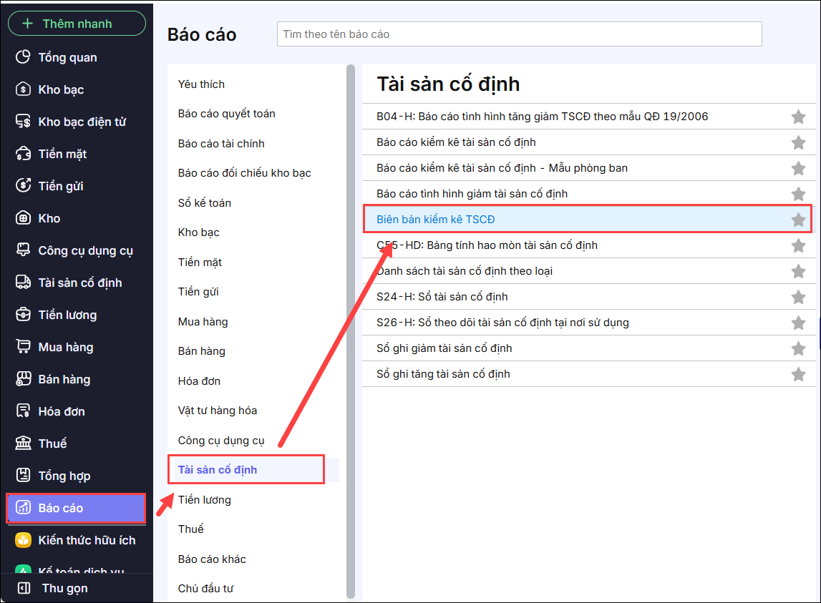Viewport: 821px width, 603px height.
Task: Click the Tài sản cố định truck icon
Action: point(23,283)
